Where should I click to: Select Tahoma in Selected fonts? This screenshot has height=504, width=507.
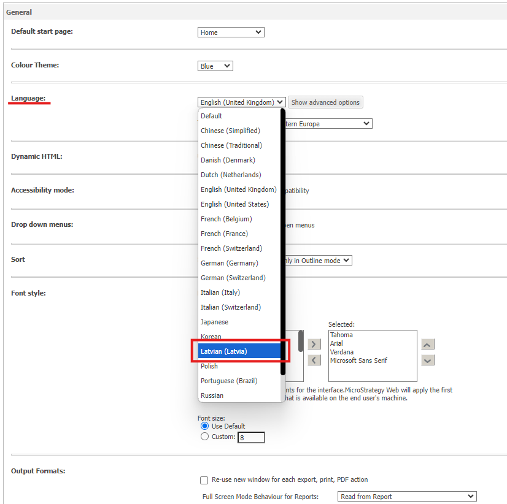pos(373,335)
